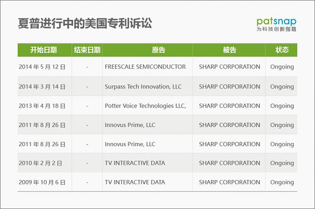Select the 结束日期 column header
This screenshot has height=209, width=315.
point(87,50)
